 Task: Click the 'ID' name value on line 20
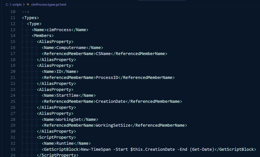point(59,72)
